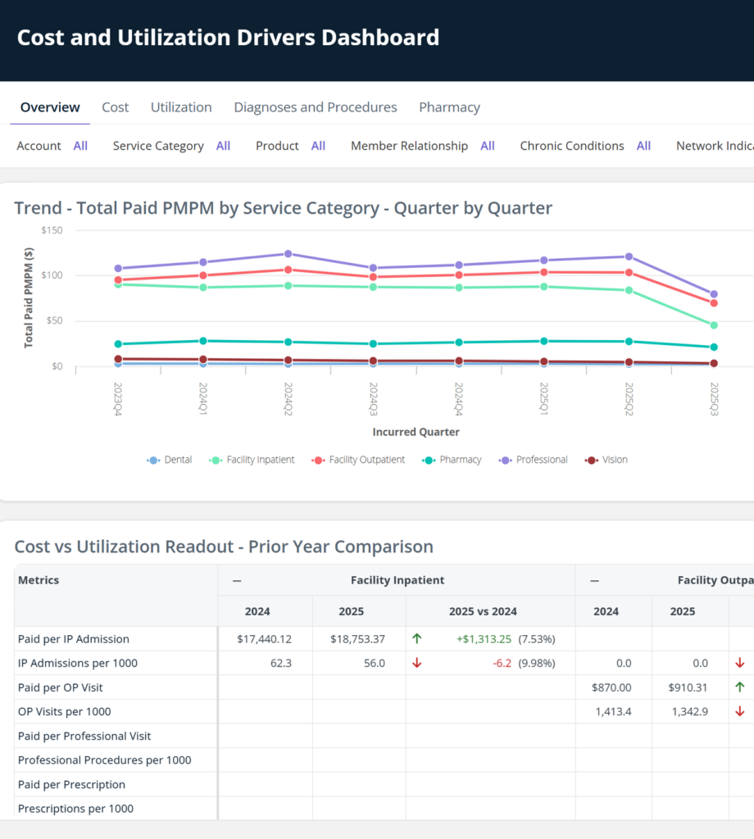This screenshot has height=839, width=754.
Task: Click the $18,753.37 cell
Action: 357,639
